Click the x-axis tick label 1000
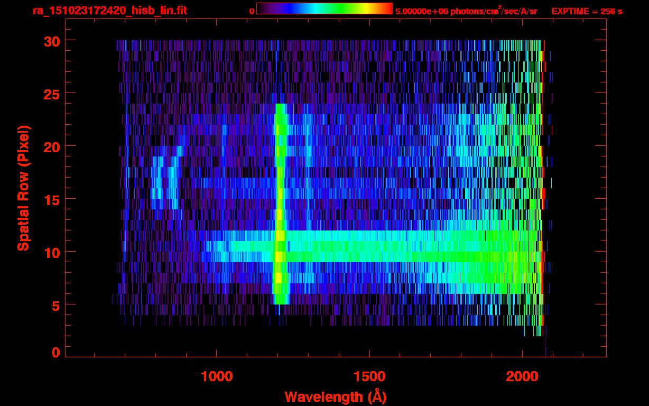The image size is (649, 406). tap(217, 376)
